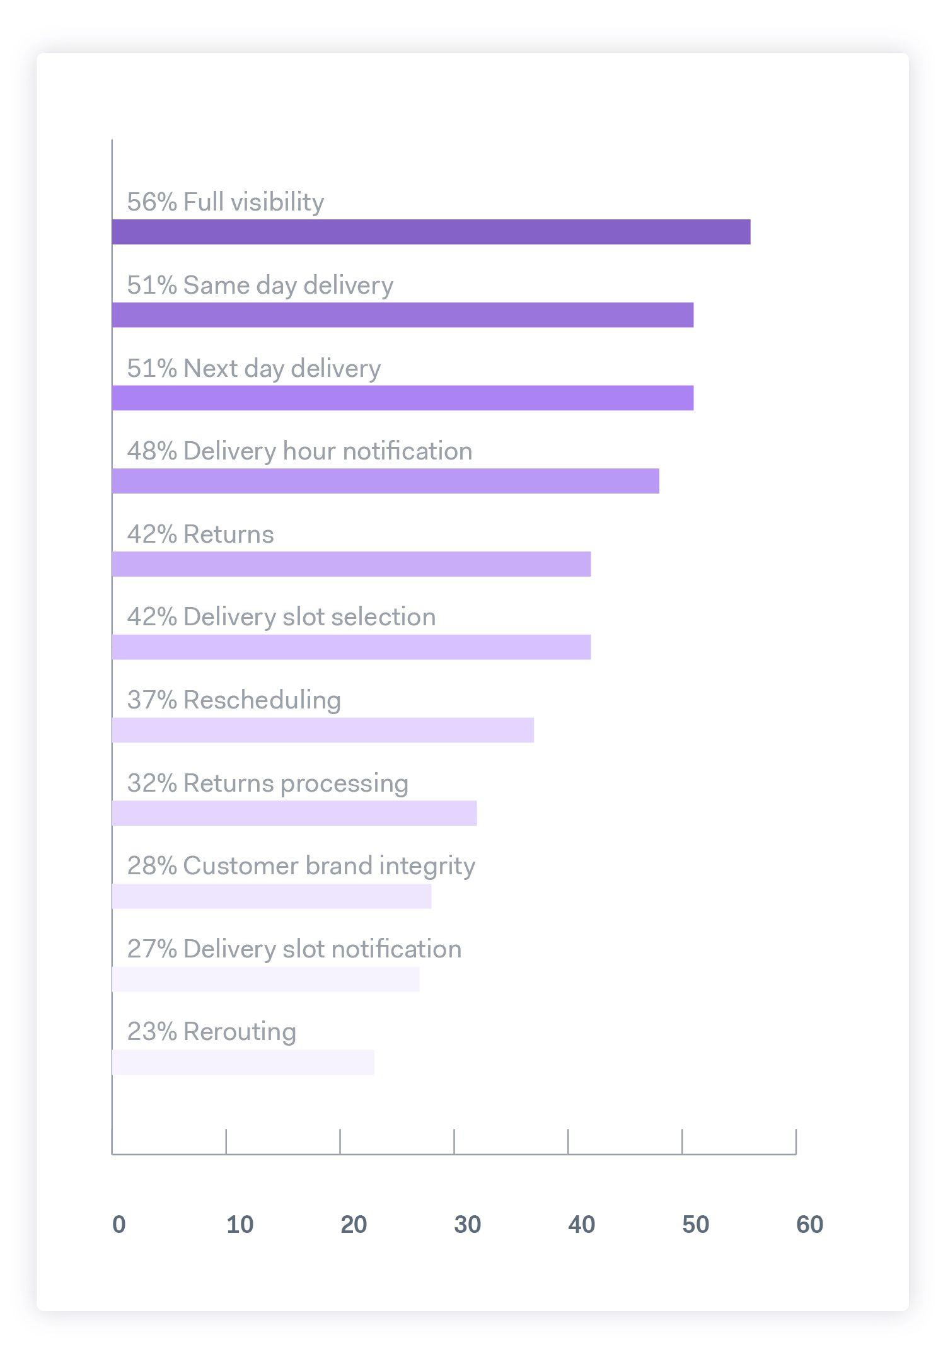Click the axis label 50
The image size is (943, 1364).
696,1224
